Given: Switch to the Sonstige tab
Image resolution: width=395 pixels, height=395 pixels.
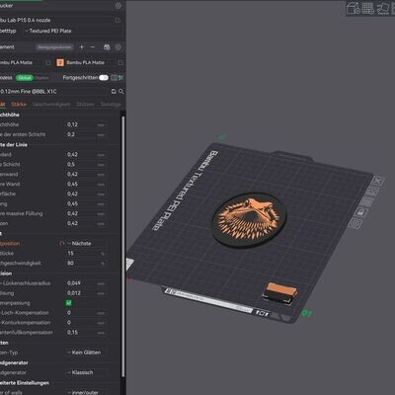Looking at the screenshot, I should (111, 105).
